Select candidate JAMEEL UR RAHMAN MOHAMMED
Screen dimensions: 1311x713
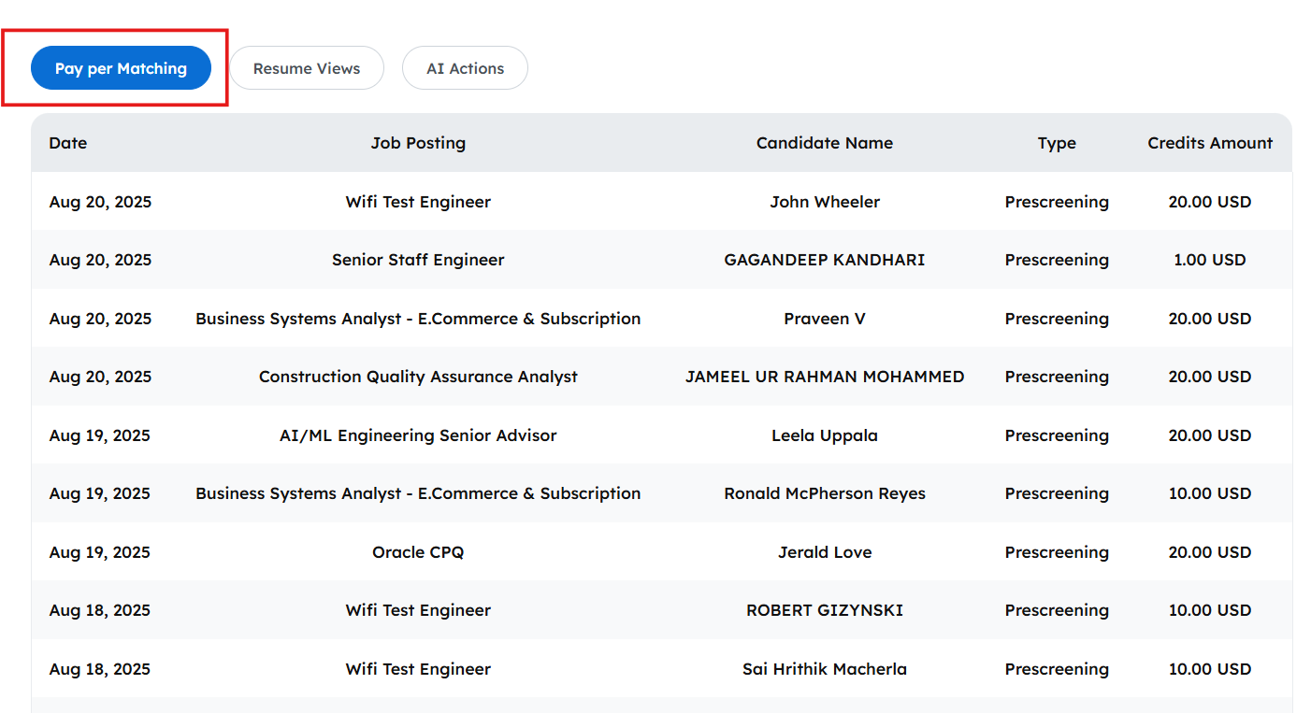click(x=824, y=377)
